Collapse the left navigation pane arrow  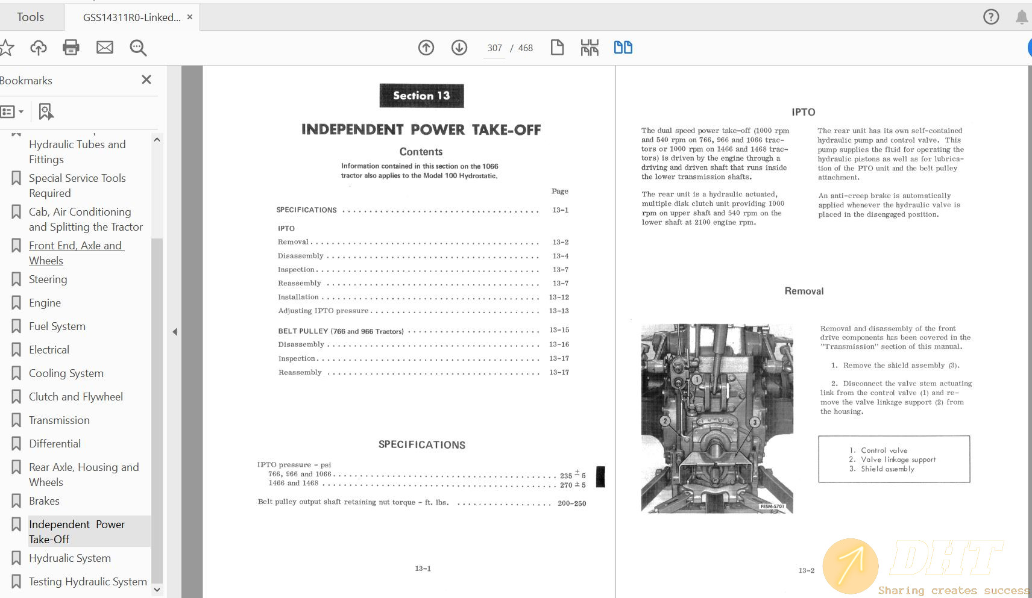(175, 332)
